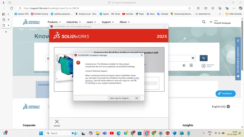Open Microsoft Edge from taskbar

[119, 133]
